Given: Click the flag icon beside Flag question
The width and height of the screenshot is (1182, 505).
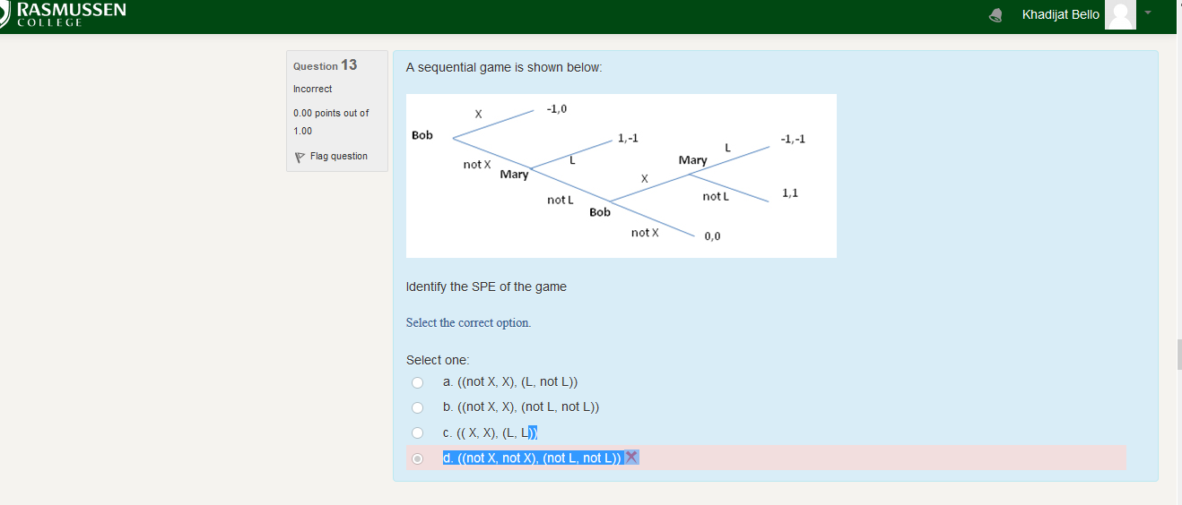Looking at the screenshot, I should pos(300,157).
